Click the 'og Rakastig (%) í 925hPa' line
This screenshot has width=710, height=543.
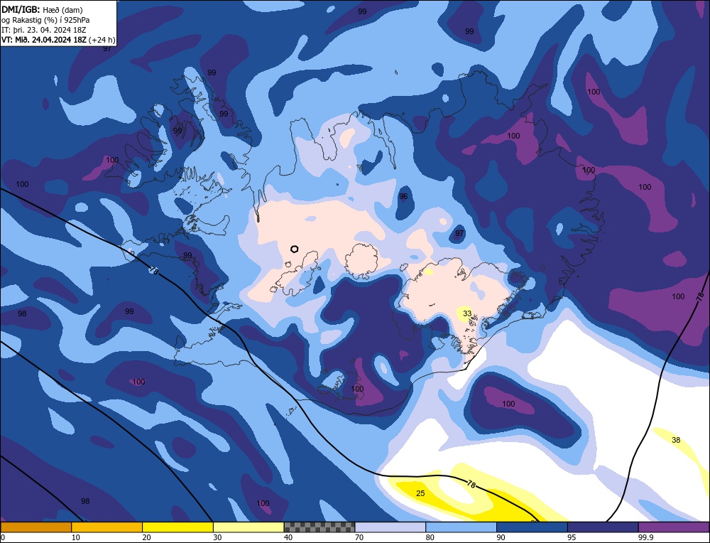(45, 20)
